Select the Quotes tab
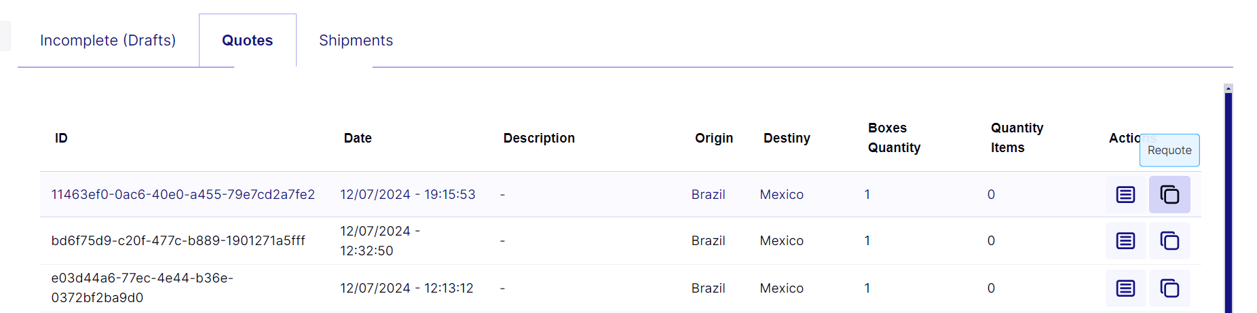 (x=248, y=41)
